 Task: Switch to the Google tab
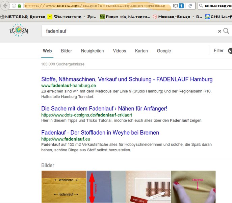coord(164,51)
